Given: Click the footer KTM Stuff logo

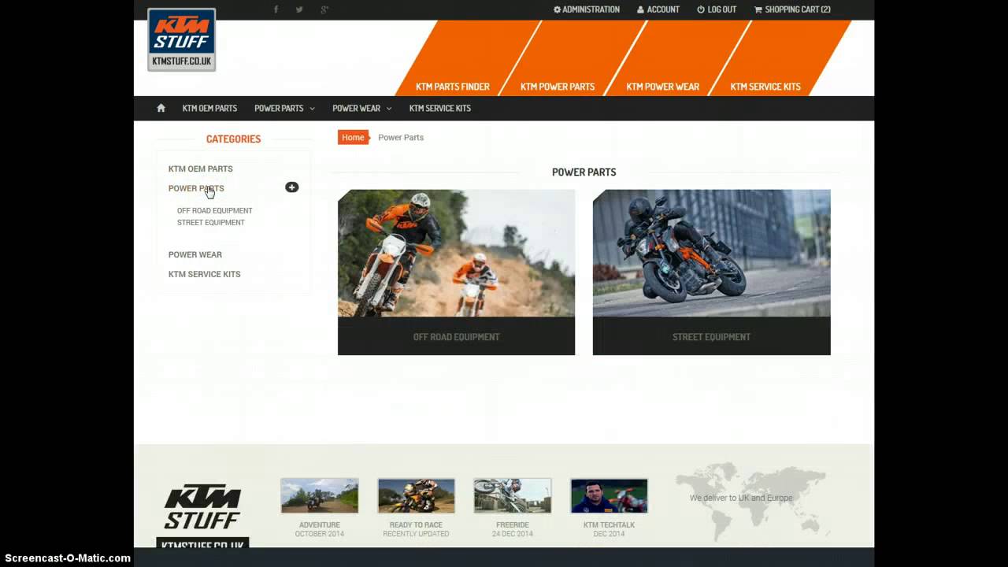Looking at the screenshot, I should coord(202,516).
